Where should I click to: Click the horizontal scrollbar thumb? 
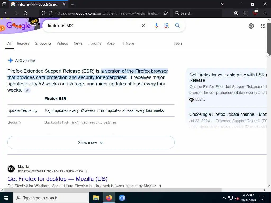point(113,190)
